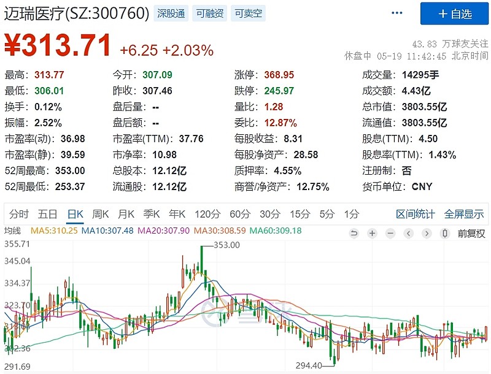Click the MA5:310.25 moving average label
The width and height of the screenshot is (491, 374).
coord(54,231)
